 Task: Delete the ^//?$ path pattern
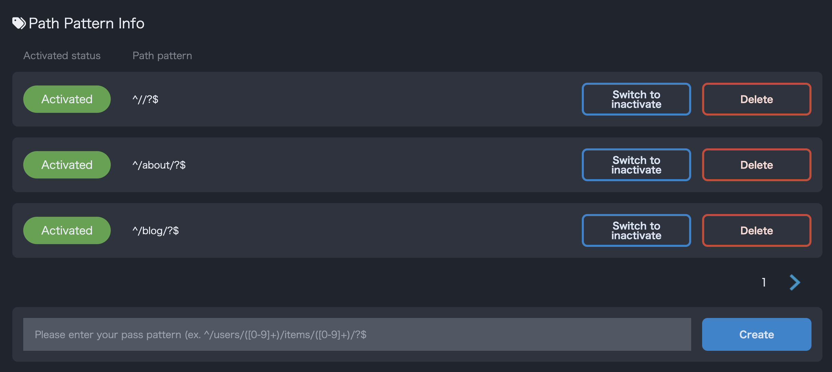tap(756, 99)
